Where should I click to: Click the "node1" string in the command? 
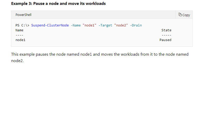[x=89, y=25]
